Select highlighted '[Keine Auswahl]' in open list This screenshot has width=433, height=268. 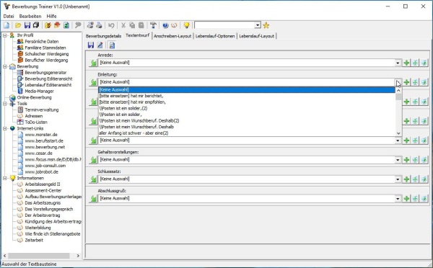247,89
